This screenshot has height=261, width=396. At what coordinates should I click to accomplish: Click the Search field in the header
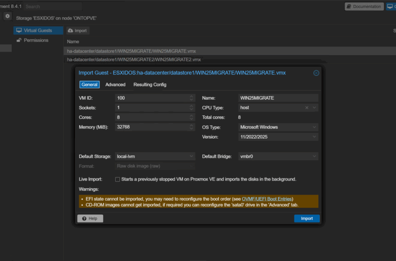click(x=53, y=7)
